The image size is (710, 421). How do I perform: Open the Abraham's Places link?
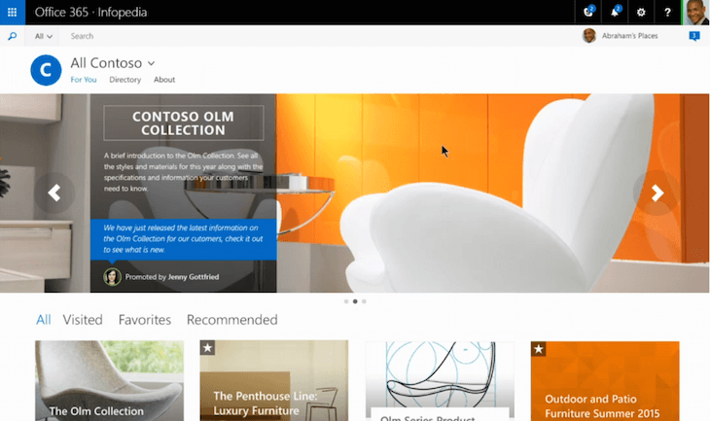[x=630, y=36]
